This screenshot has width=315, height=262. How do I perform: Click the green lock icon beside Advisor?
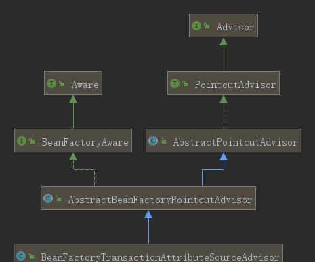click(x=207, y=26)
